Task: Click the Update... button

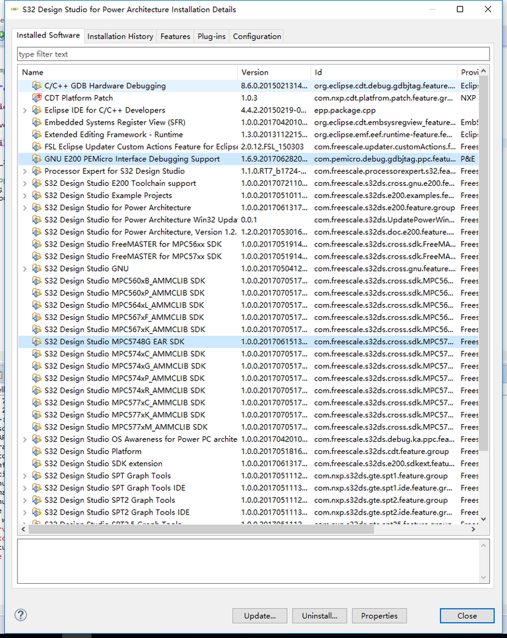Action: (x=260, y=616)
